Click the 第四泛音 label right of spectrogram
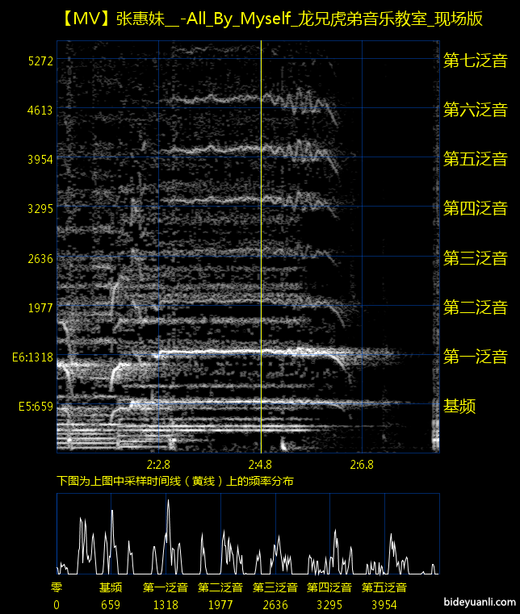 (x=475, y=208)
